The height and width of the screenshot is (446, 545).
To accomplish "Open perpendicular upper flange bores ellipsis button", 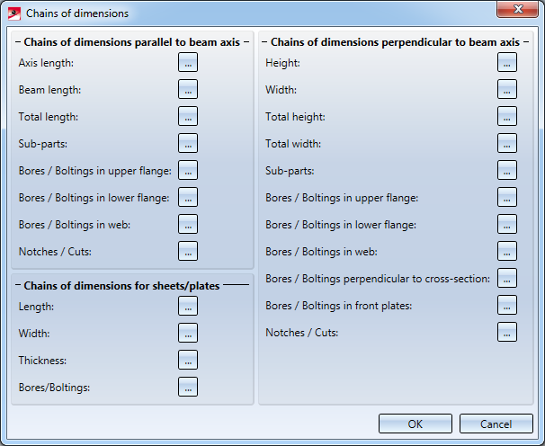I will [507, 198].
